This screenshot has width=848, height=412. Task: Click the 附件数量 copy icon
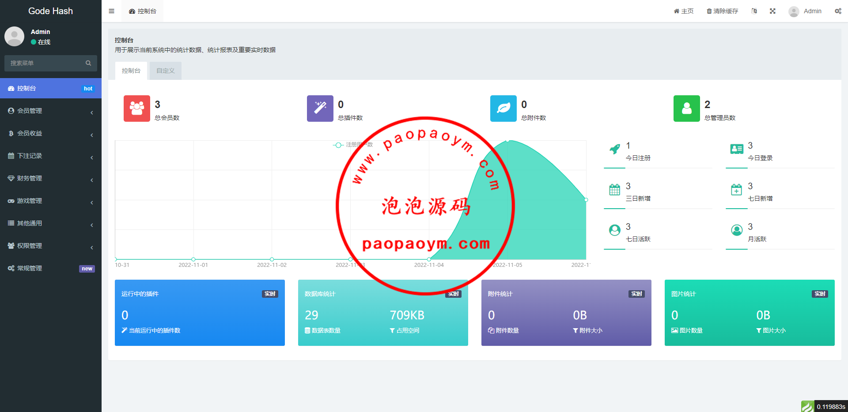(491, 330)
